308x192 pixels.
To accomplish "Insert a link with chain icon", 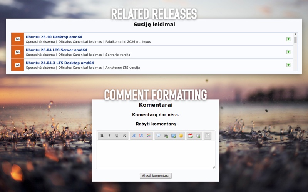I will pyautogui.click(x=166, y=136).
